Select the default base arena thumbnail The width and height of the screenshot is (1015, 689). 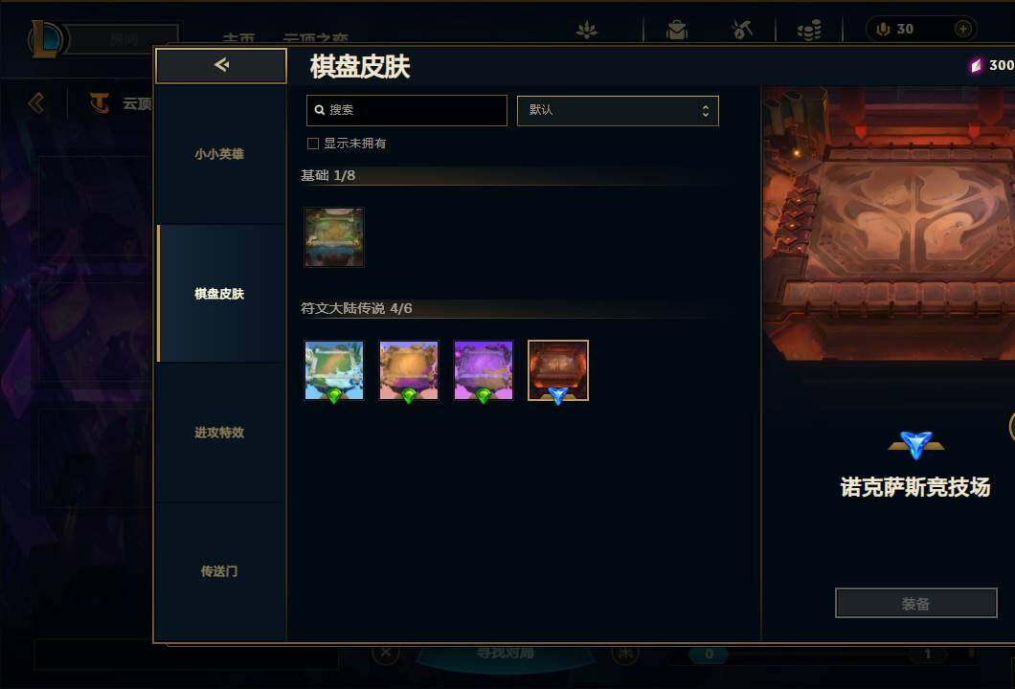[334, 236]
